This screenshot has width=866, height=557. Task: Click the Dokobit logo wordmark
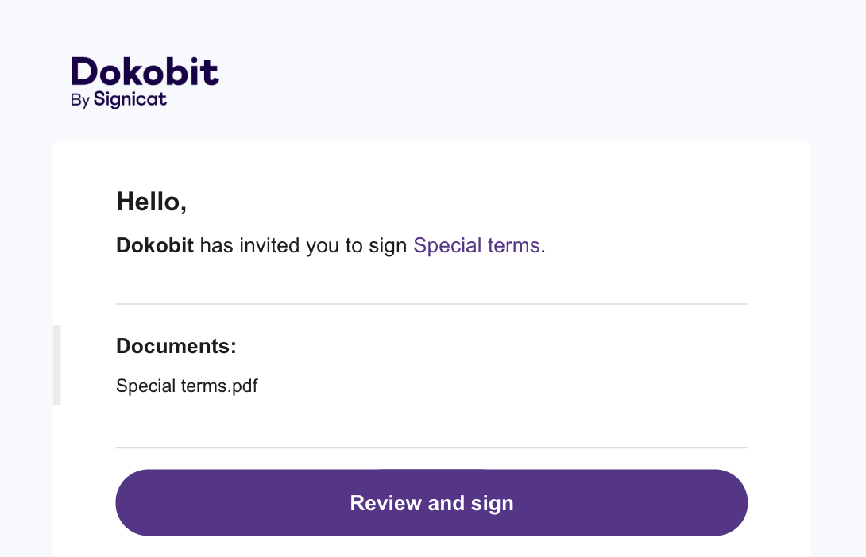145,71
